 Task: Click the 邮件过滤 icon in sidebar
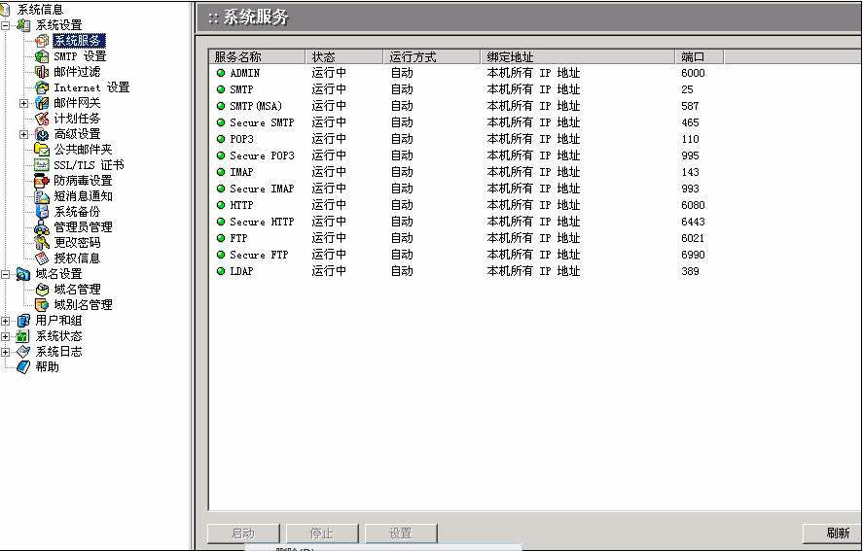[42, 72]
